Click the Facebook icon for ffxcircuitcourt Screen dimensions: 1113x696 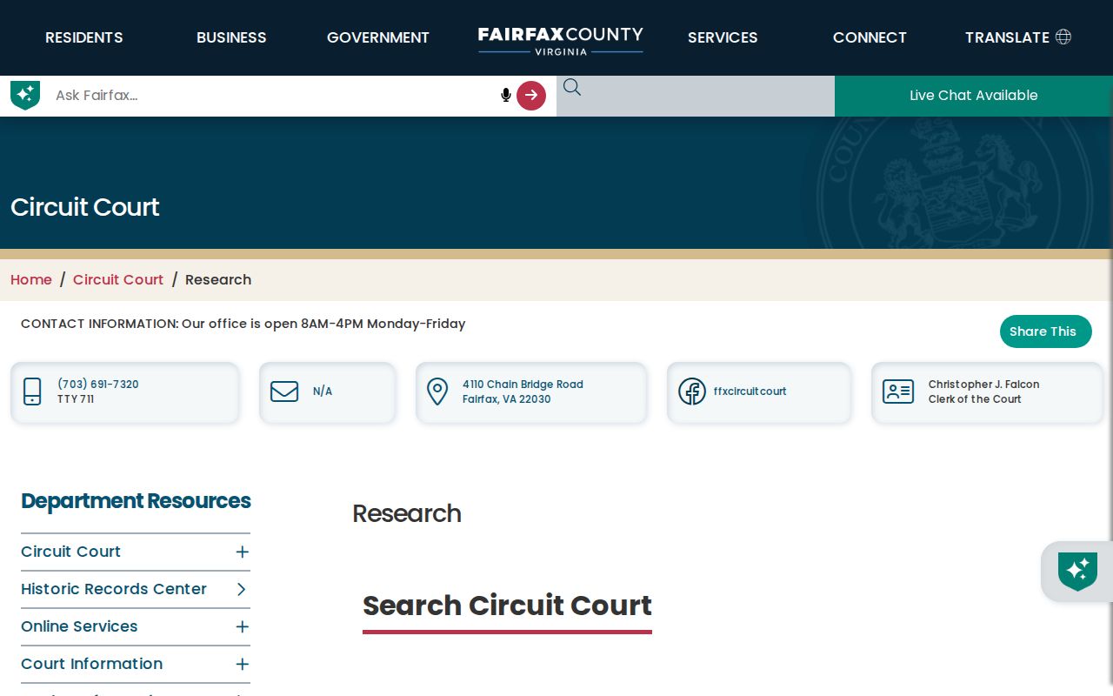(692, 391)
